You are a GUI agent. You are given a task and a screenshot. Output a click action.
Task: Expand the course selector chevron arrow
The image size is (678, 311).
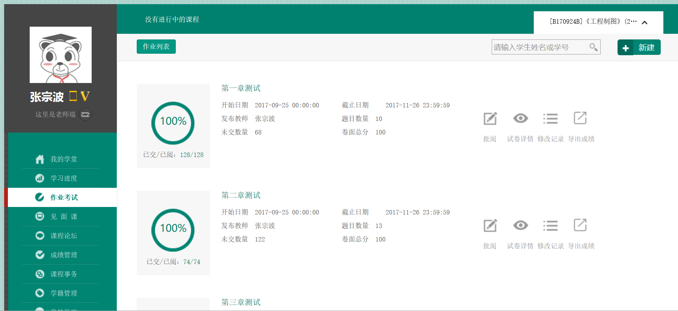[645, 23]
